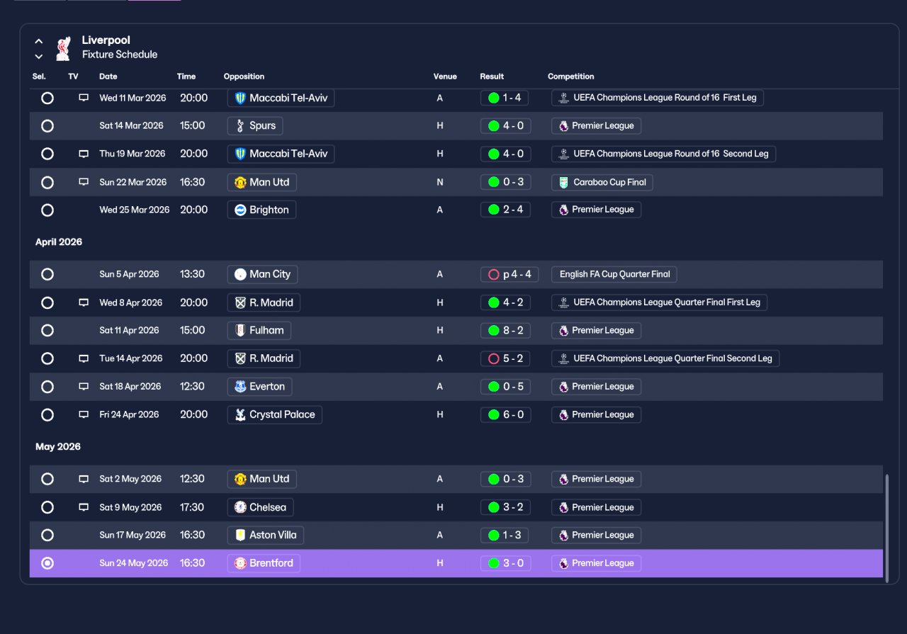
Task: Open the p 4 - 4 result
Action: [x=509, y=274]
